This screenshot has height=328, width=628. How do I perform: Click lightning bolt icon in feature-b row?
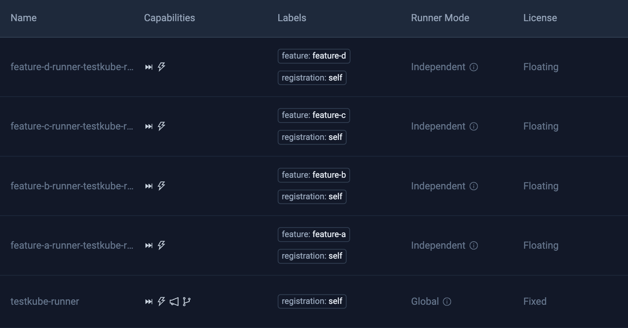tap(162, 186)
